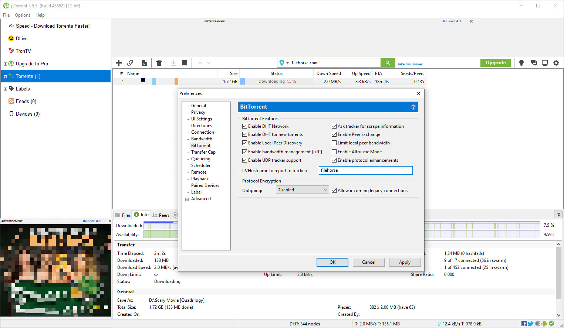Expand the Labels sidebar item
Viewport: 564px width, 328px height.
(5, 89)
